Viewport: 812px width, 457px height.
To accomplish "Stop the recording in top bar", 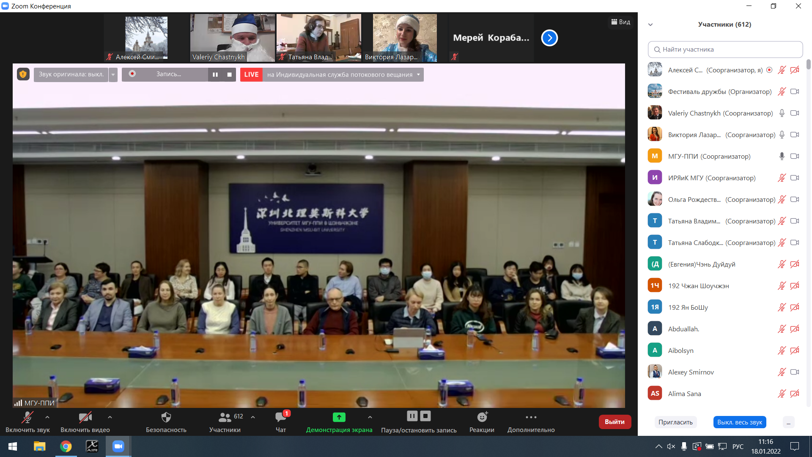I will [229, 74].
